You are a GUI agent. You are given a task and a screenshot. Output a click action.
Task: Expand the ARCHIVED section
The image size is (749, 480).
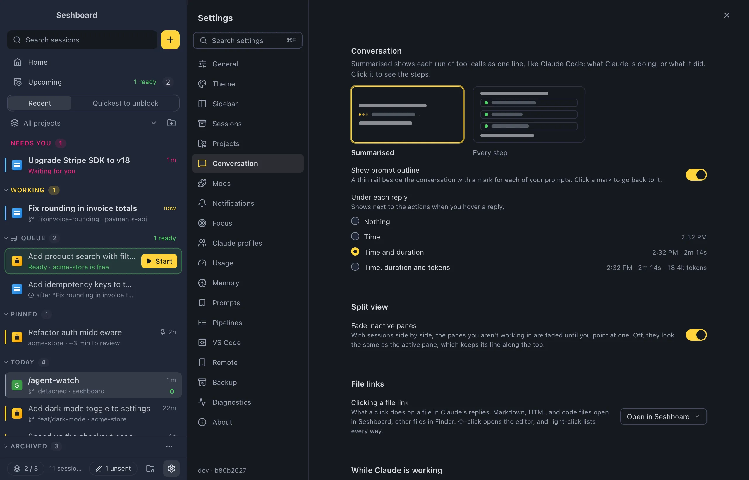click(x=6, y=446)
